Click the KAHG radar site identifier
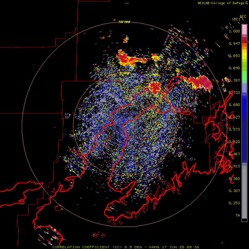Viewport: 249px width, 249px height. click(x=154, y=247)
